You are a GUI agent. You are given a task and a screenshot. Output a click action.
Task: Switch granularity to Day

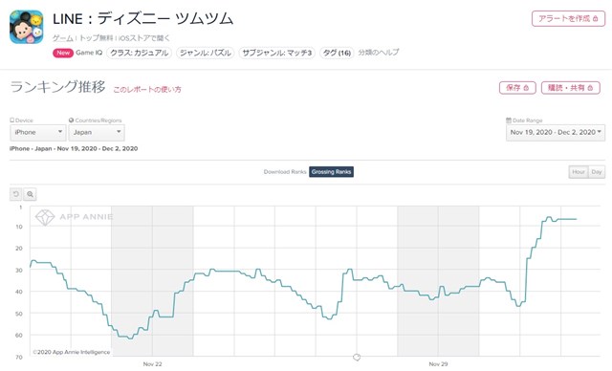[x=597, y=172]
